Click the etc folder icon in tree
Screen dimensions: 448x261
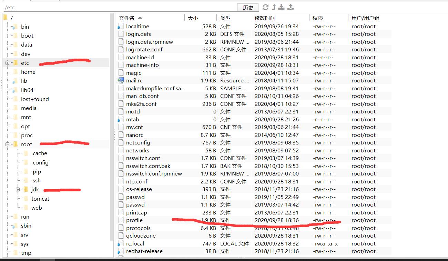click(x=15, y=63)
